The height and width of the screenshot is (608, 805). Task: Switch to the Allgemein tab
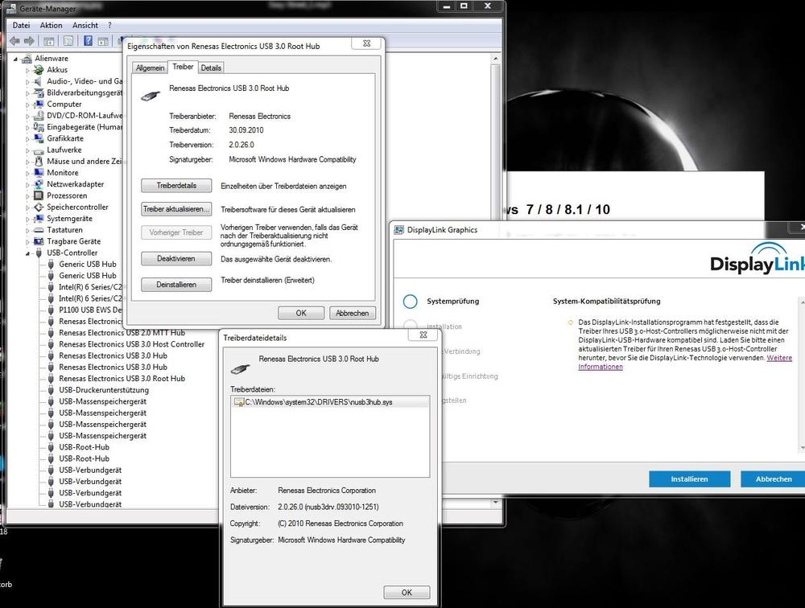150,68
